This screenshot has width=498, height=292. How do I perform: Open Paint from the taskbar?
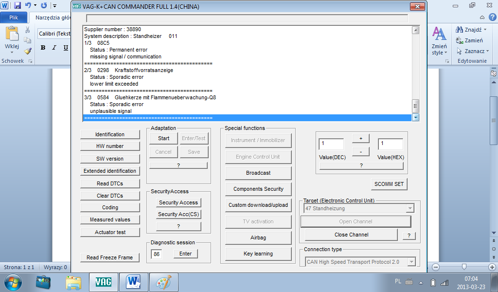coord(163,282)
